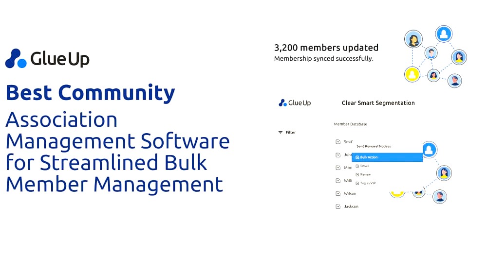Toggle the Moc member checkbox
This screenshot has width=487, height=255.
(338, 168)
